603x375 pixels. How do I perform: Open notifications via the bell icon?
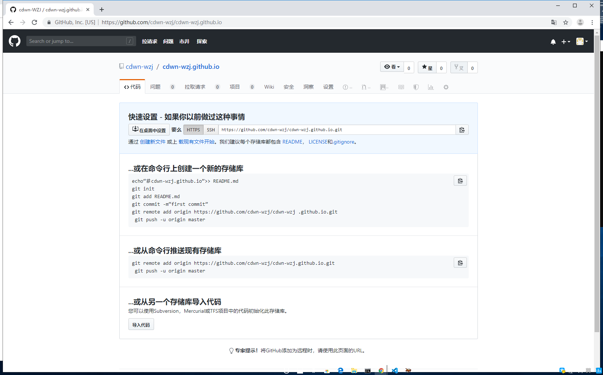click(553, 42)
